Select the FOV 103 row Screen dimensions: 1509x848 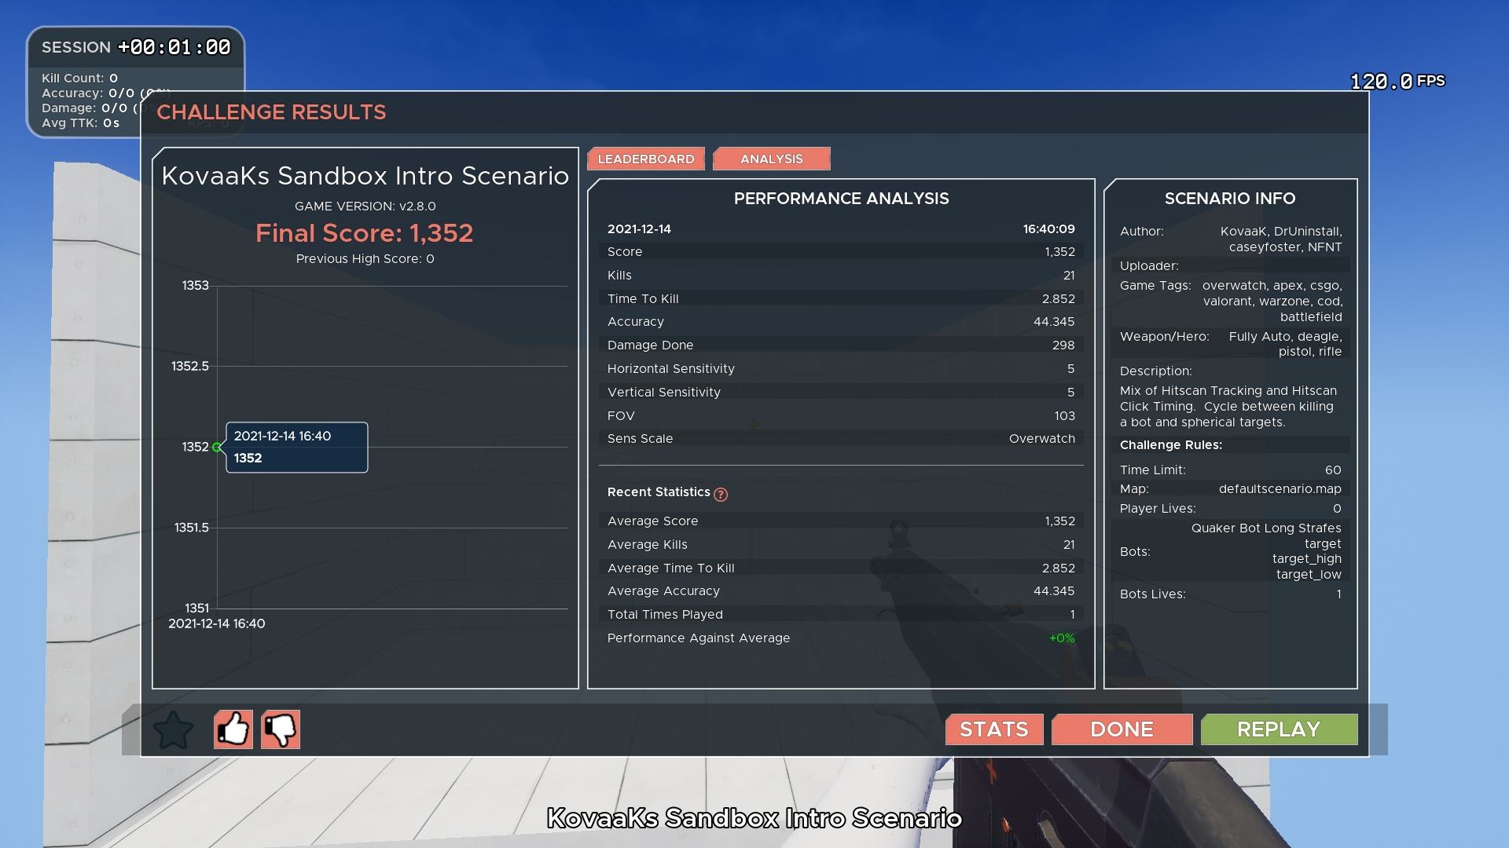coord(841,415)
